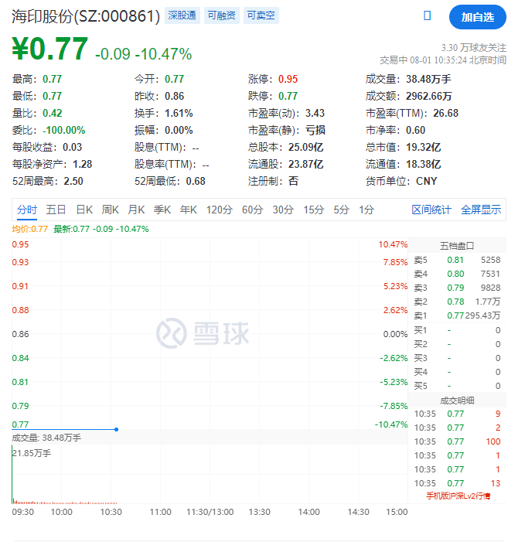Click the trade detail row with volume 9
525x542 pixels.
pyautogui.click(x=457, y=414)
